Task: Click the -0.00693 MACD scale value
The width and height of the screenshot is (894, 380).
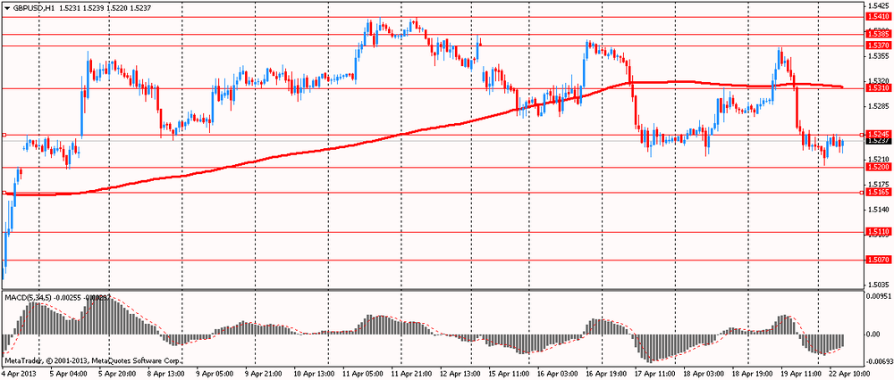Action: coord(879,361)
